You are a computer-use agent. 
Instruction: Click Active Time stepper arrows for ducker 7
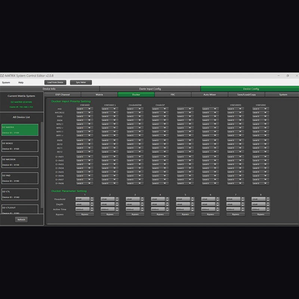[243, 209]
